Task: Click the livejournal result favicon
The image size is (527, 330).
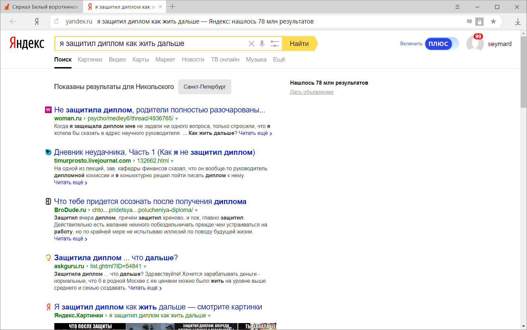Action: [48, 152]
